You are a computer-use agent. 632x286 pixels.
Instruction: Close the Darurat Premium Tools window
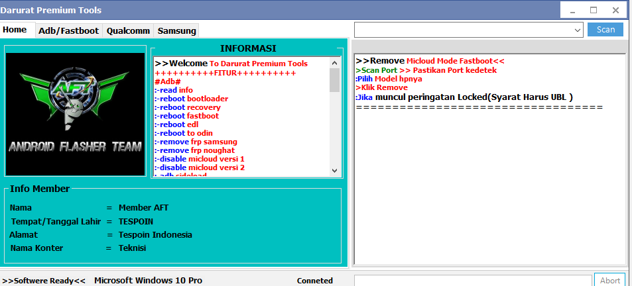point(615,11)
